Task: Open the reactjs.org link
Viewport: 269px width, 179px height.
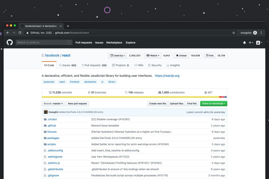Action: click(167, 76)
